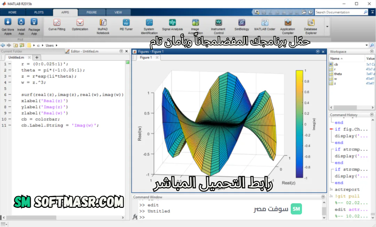Open Command Window panel actions menu

tap(323, 197)
